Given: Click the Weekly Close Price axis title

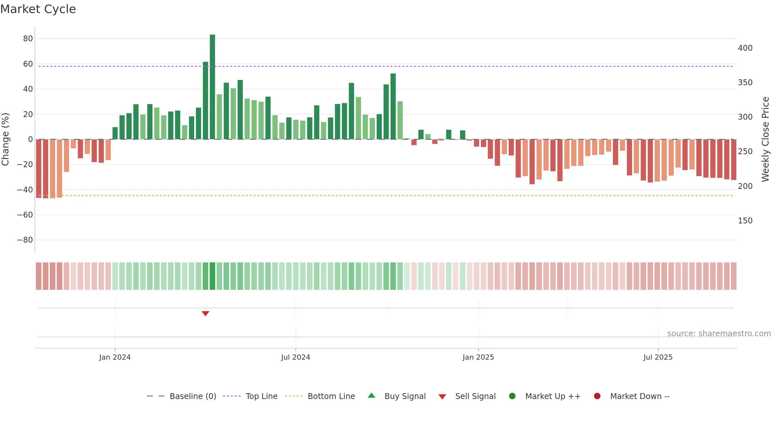Looking at the screenshot, I should click(x=765, y=139).
